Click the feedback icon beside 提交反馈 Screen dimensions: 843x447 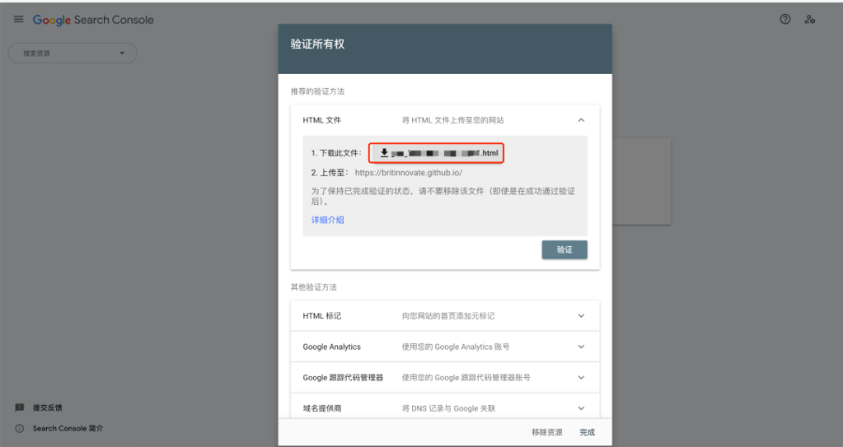(x=20, y=408)
